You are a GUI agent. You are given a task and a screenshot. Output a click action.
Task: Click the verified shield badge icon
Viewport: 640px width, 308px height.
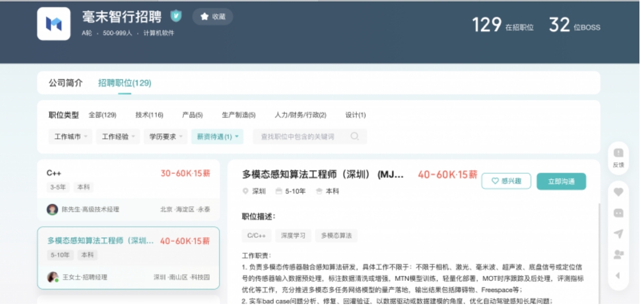pyautogui.click(x=176, y=16)
